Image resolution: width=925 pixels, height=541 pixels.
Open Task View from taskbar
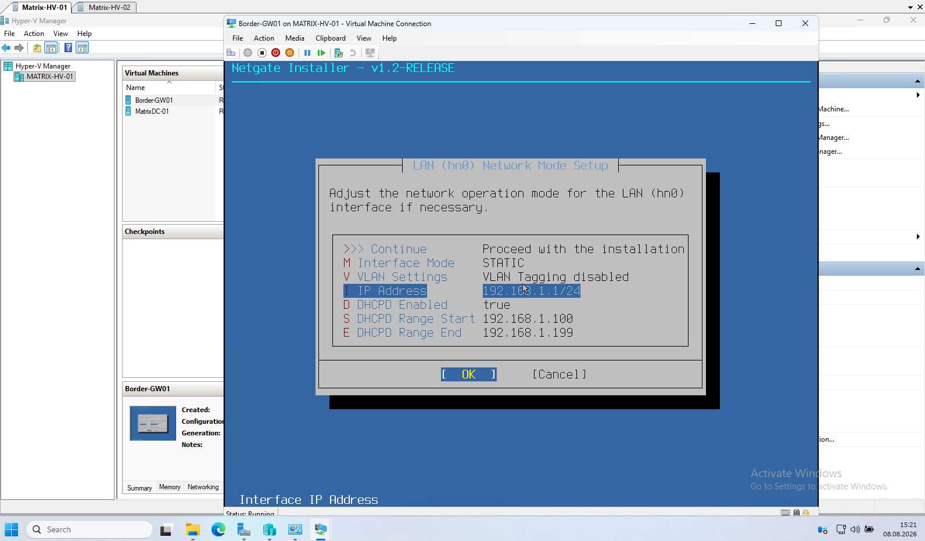point(167,529)
